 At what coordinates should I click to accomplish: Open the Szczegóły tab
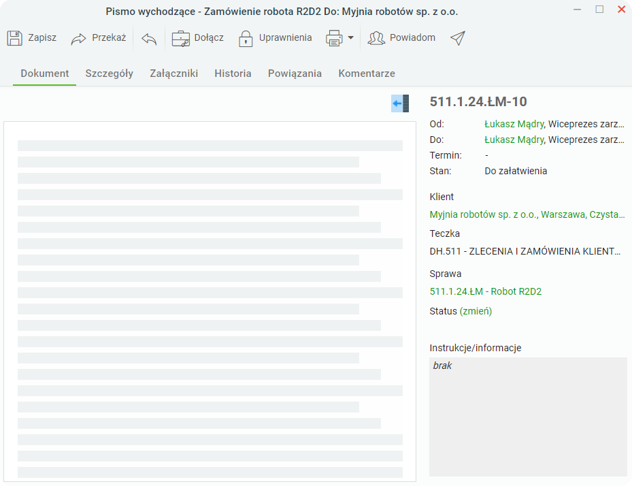pyautogui.click(x=110, y=74)
